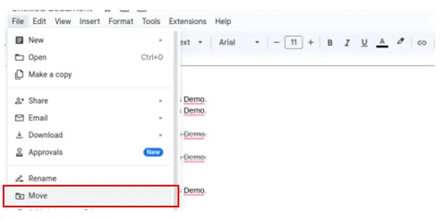Image resolution: width=440 pixels, height=220 pixels.
Task: Toggle Bold formatting
Action: (x=330, y=43)
